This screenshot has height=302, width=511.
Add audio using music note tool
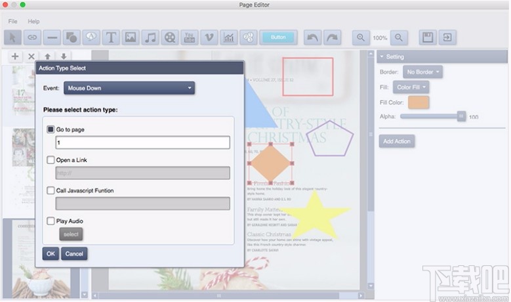pyautogui.click(x=150, y=37)
